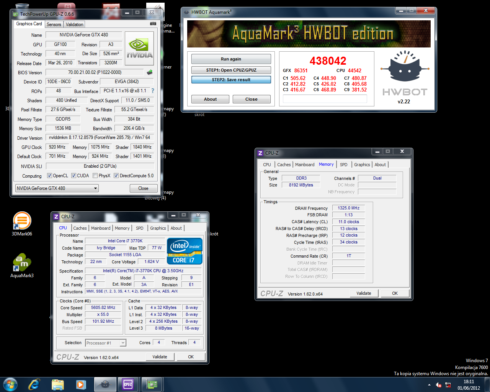Click the muted volume tray icon

click(x=439, y=385)
